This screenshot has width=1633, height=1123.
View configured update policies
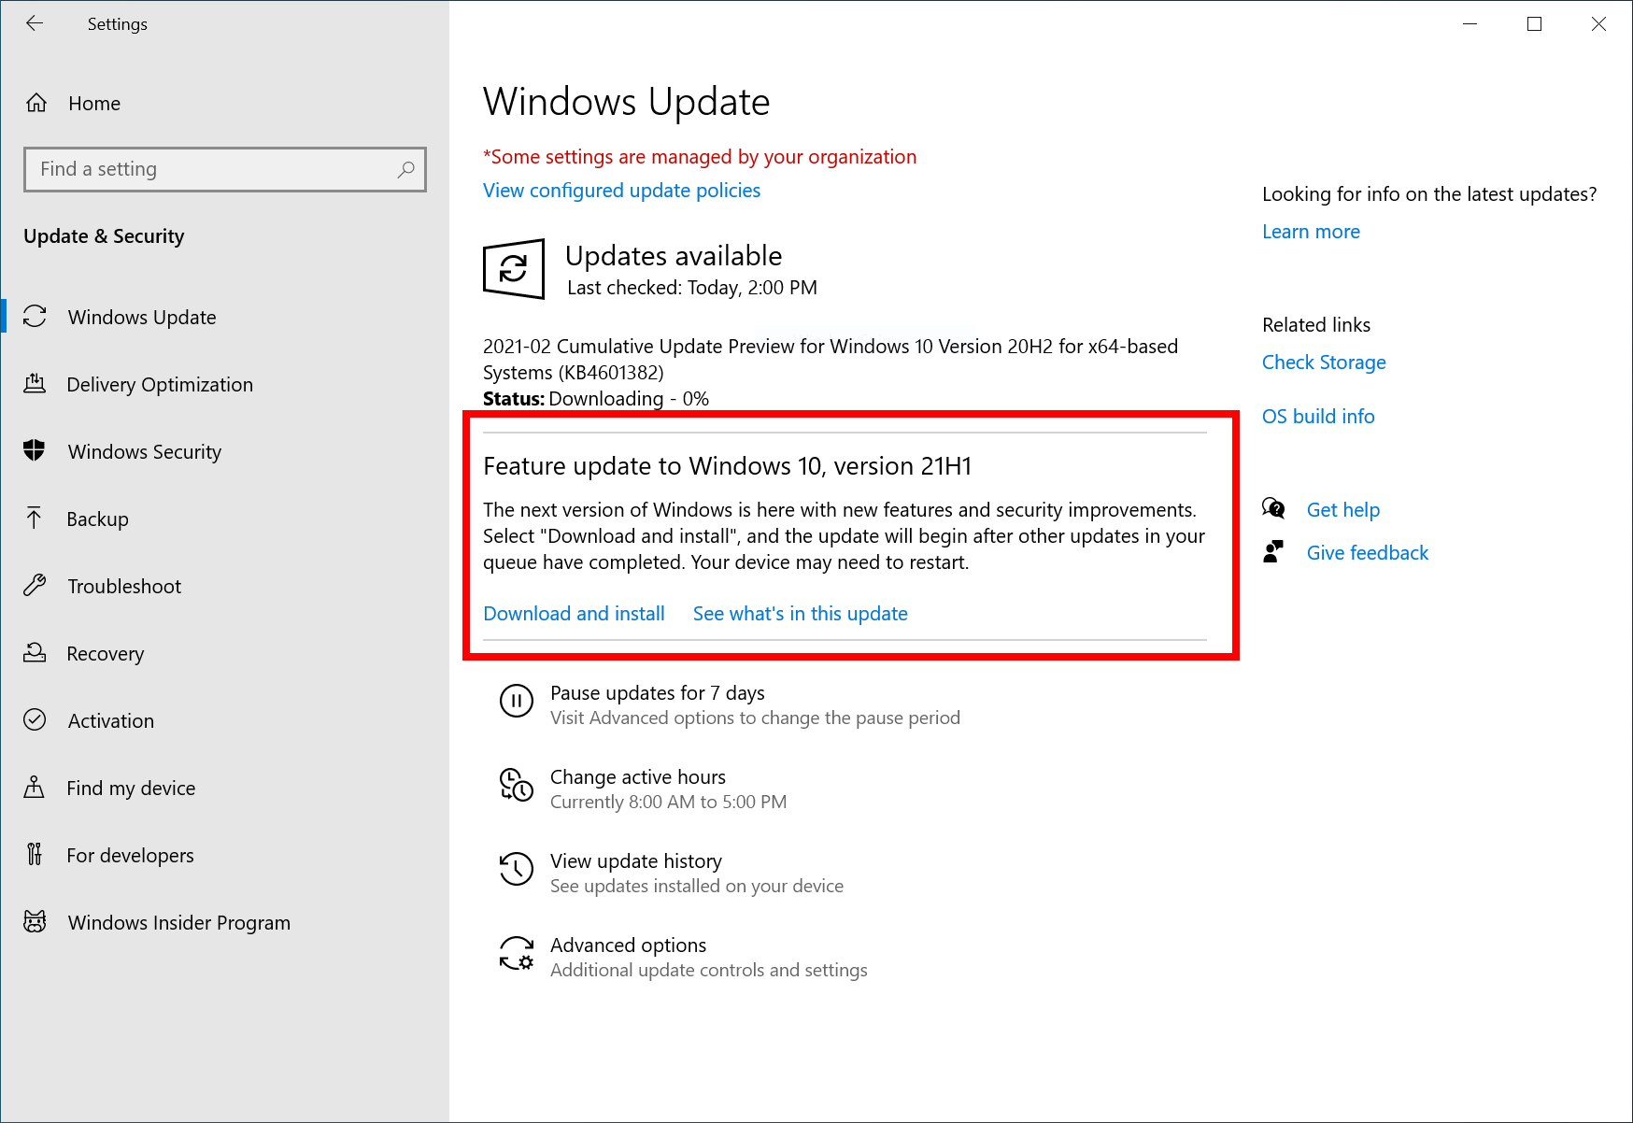coord(621,190)
